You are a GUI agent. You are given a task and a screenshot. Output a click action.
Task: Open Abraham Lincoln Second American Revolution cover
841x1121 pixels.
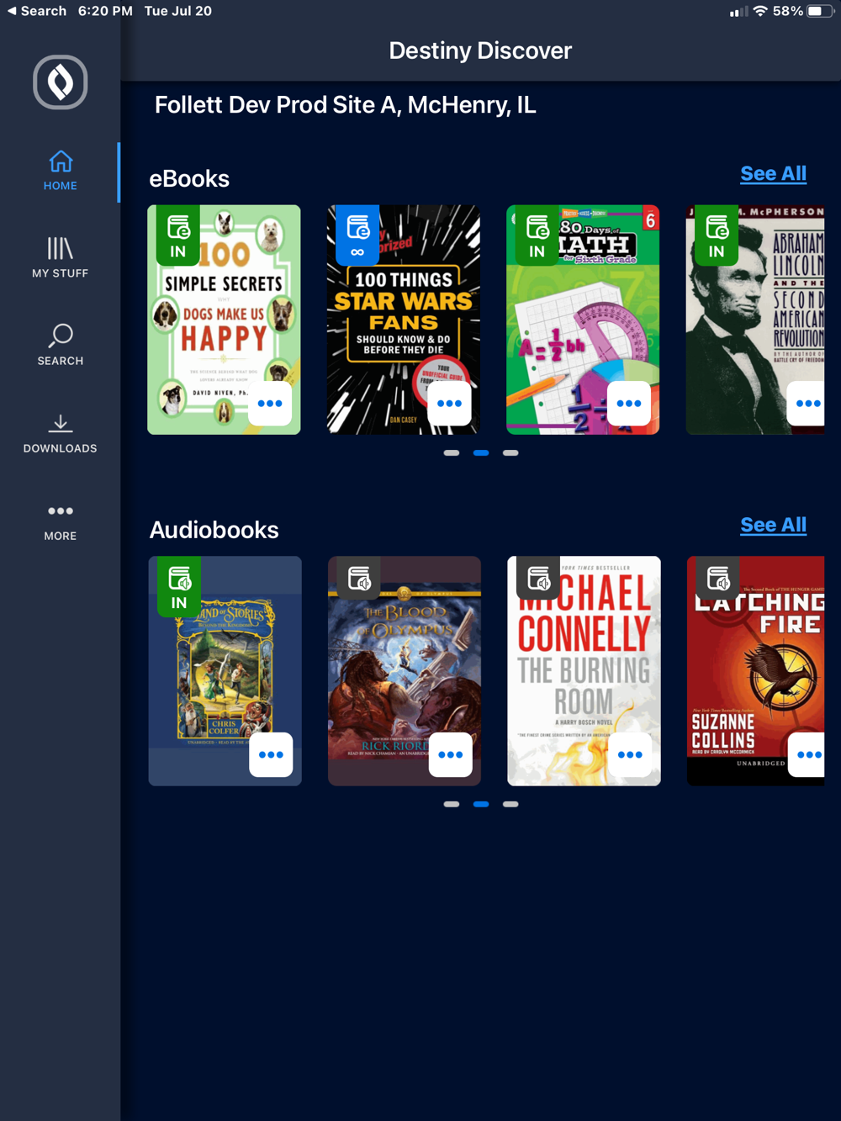pyautogui.click(x=755, y=320)
